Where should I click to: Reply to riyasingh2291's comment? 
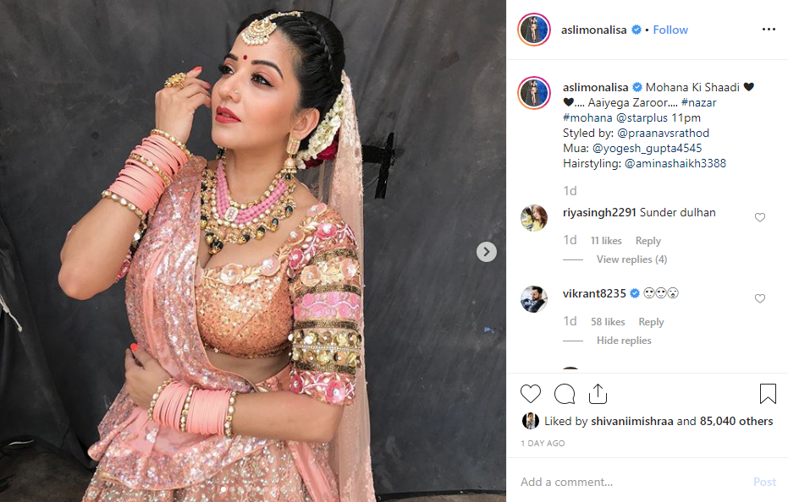(x=648, y=241)
